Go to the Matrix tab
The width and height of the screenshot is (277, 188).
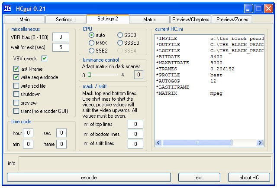[x=149, y=19]
